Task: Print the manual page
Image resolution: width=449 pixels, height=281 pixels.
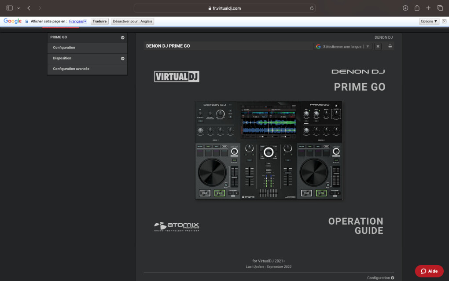Action: click(390, 46)
